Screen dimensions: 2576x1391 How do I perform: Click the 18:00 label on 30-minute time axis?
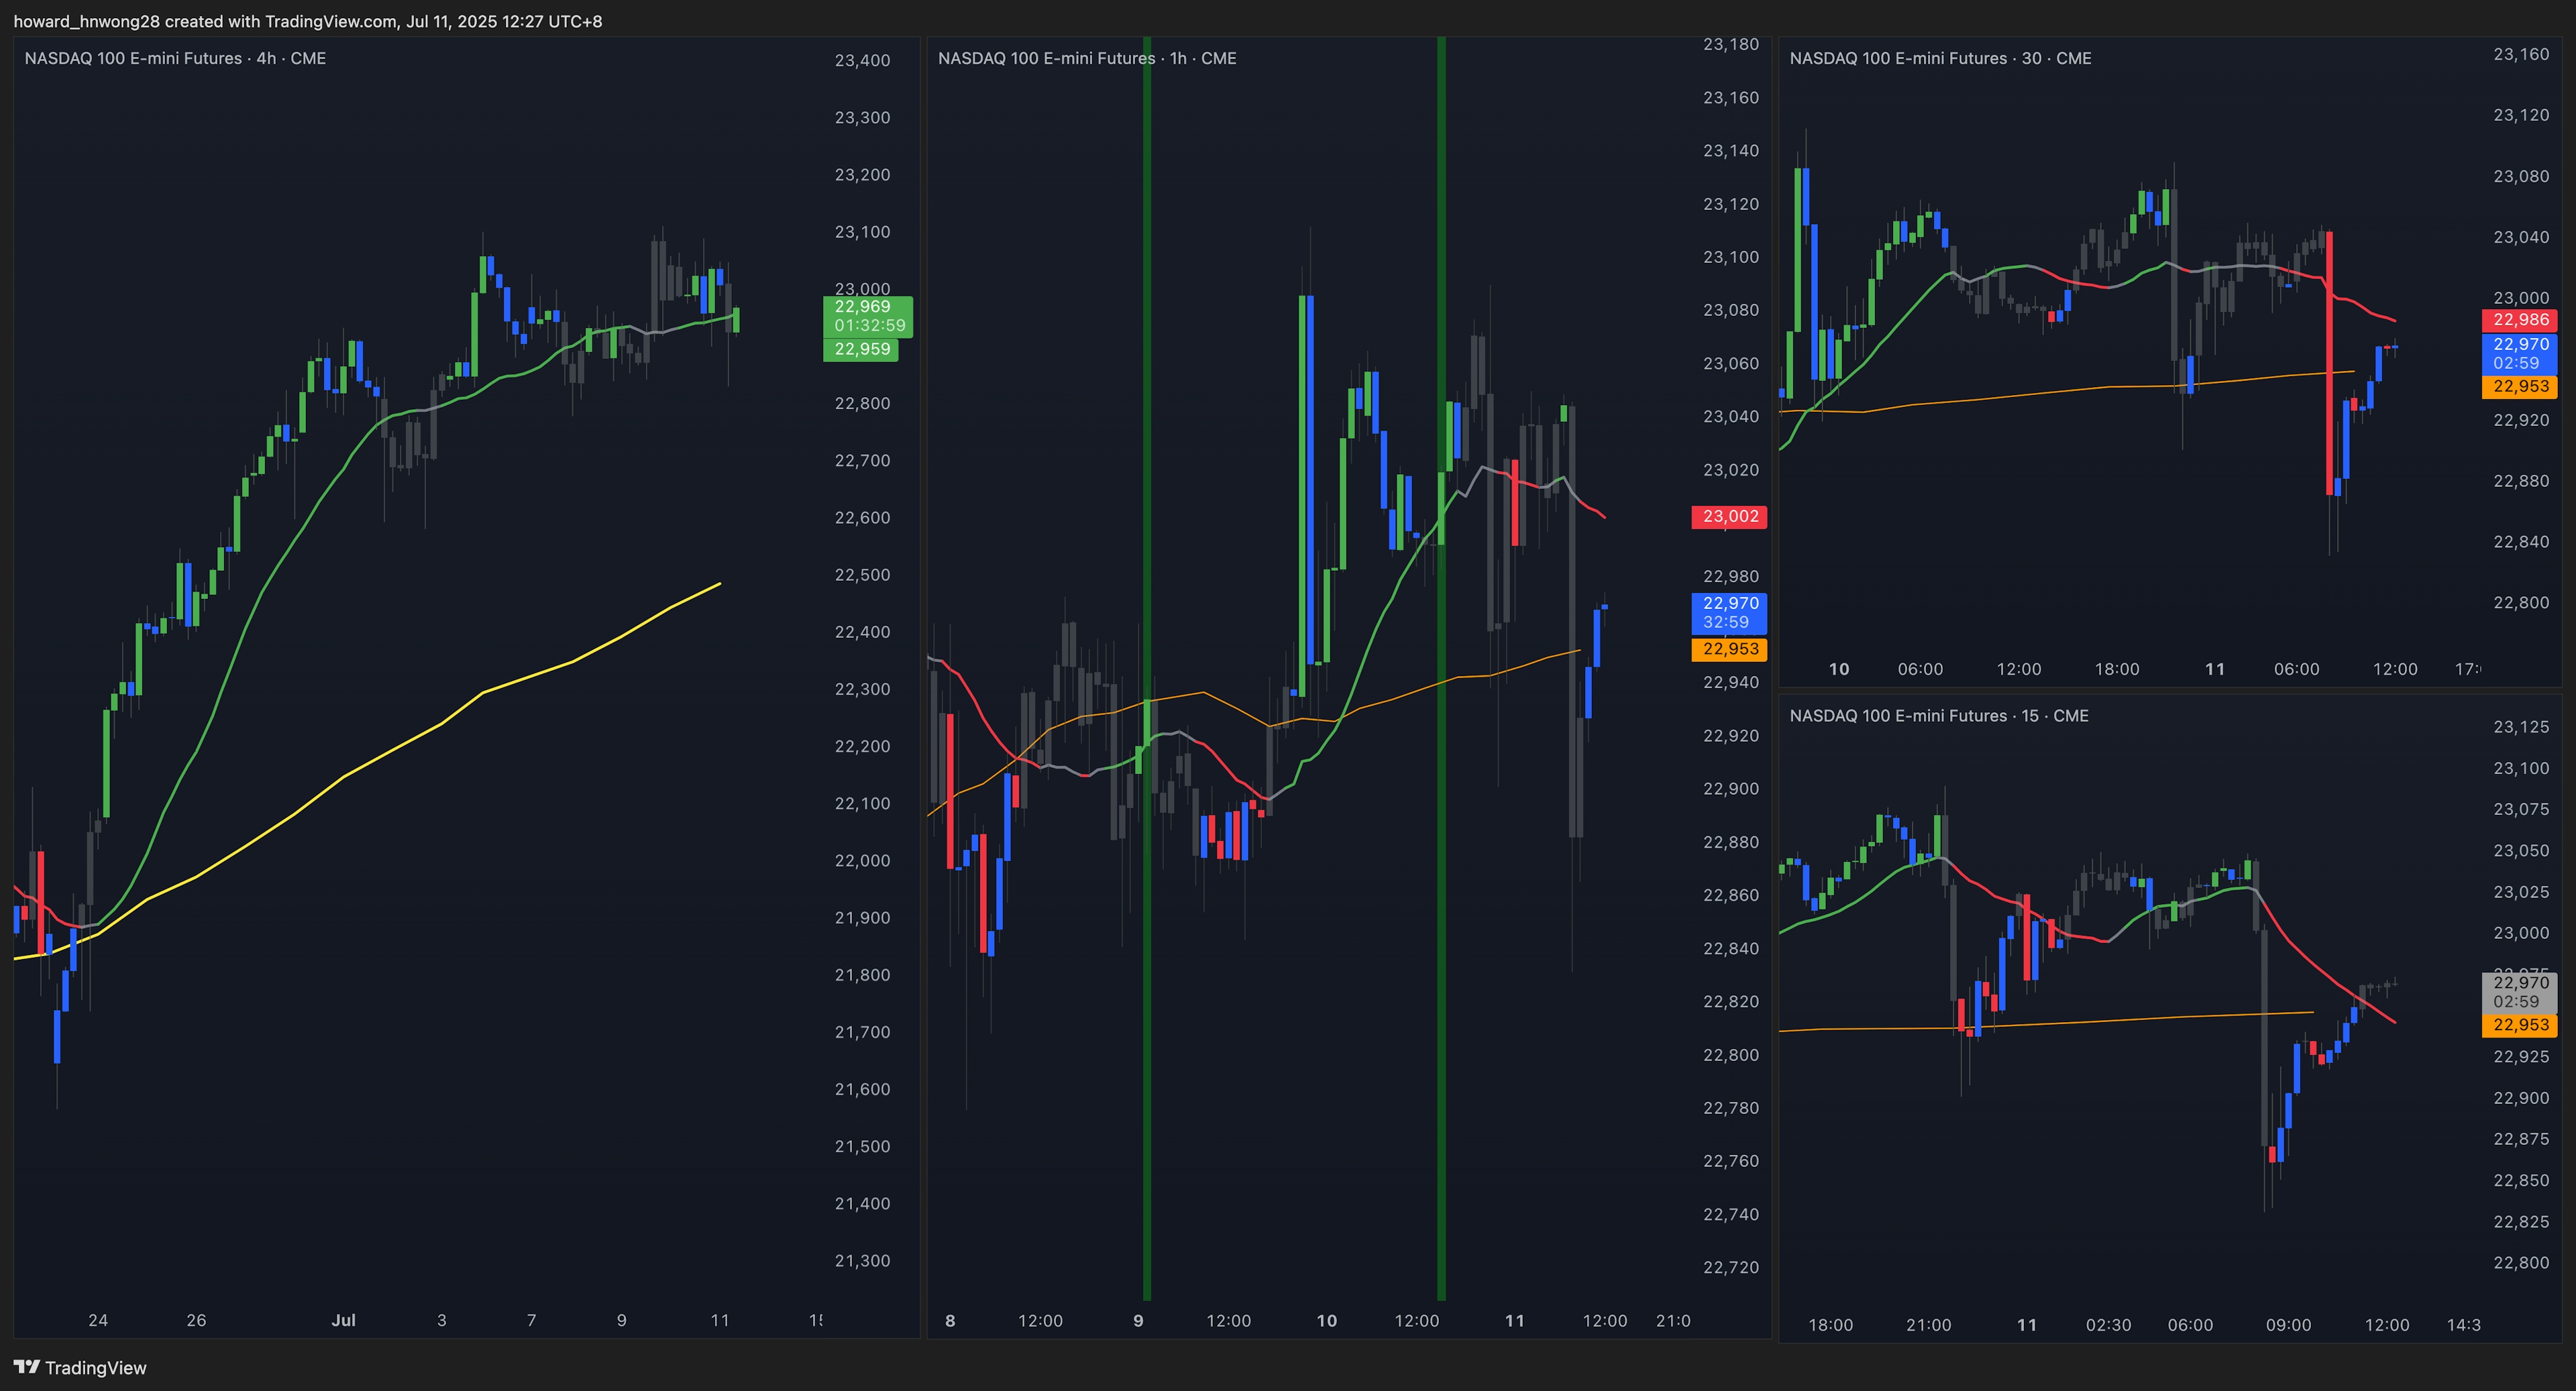(2117, 669)
